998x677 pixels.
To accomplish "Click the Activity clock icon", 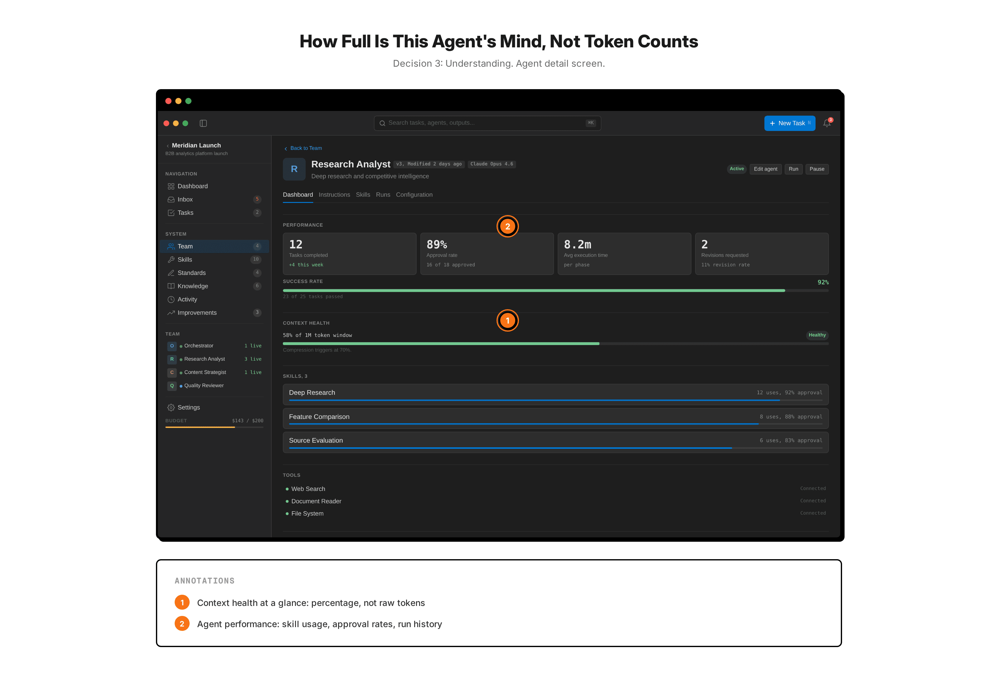I will pos(171,299).
